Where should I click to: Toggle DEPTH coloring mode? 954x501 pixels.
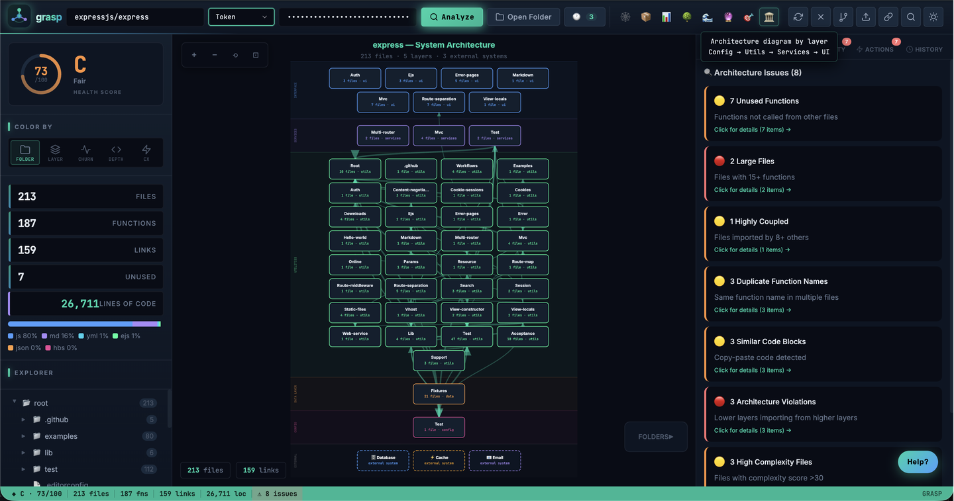(x=115, y=152)
